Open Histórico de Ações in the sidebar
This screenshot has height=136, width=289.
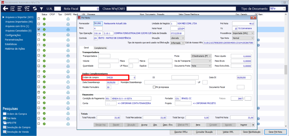(x=15, y=49)
